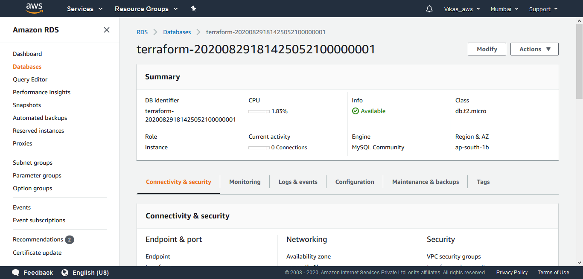
Task: Click the Feedback label in footer
Action: (x=38, y=273)
